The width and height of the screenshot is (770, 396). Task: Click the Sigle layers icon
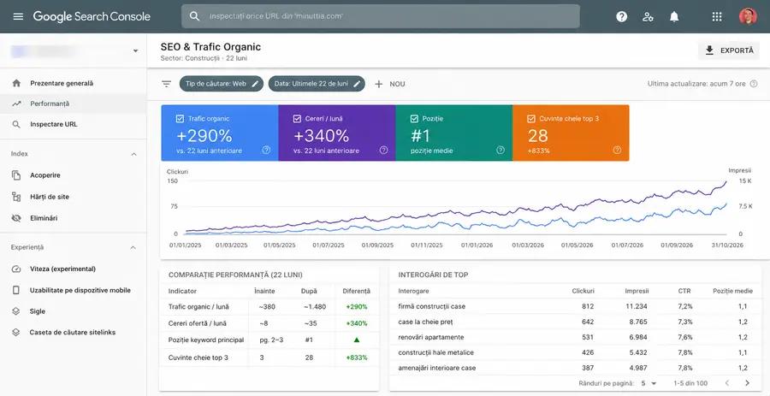(16, 311)
